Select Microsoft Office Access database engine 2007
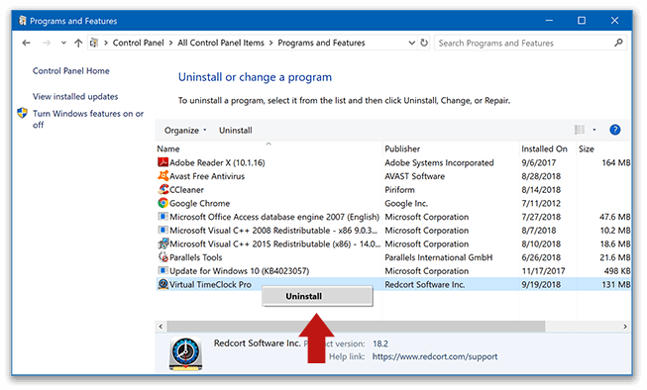Viewport: 647px width, 390px height. coord(274,217)
